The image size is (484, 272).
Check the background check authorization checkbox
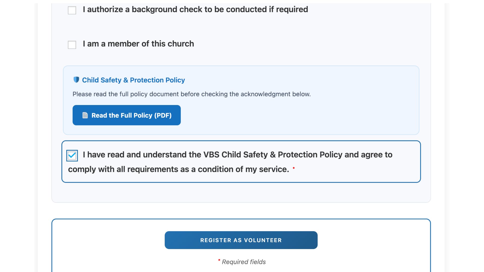click(x=72, y=10)
